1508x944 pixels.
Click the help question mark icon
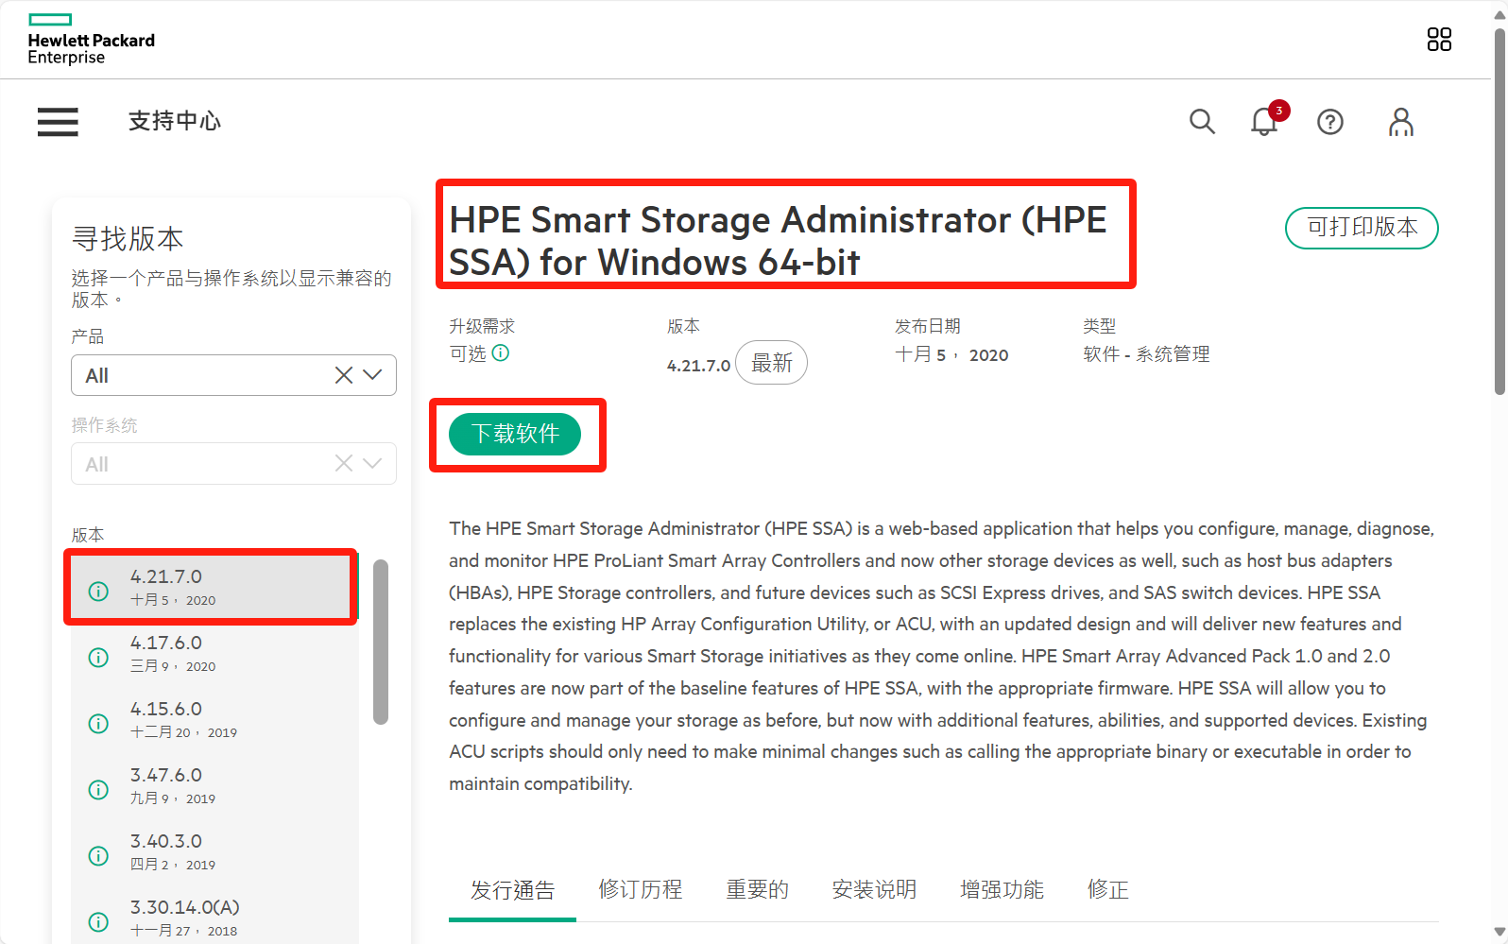point(1330,122)
